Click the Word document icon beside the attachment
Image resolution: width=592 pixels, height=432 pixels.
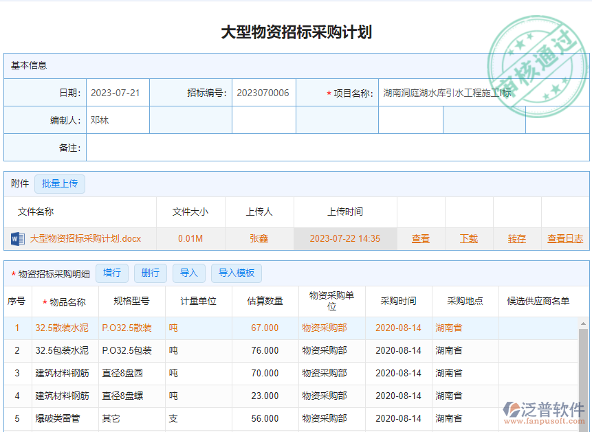coord(15,239)
